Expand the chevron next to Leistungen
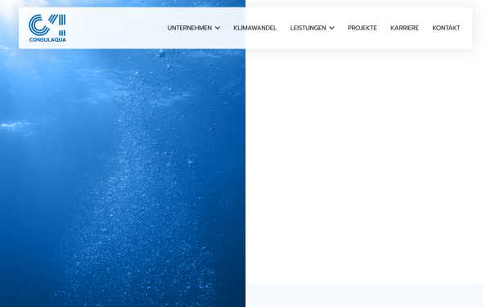Image resolution: width=491 pixels, height=307 pixels. 331,28
